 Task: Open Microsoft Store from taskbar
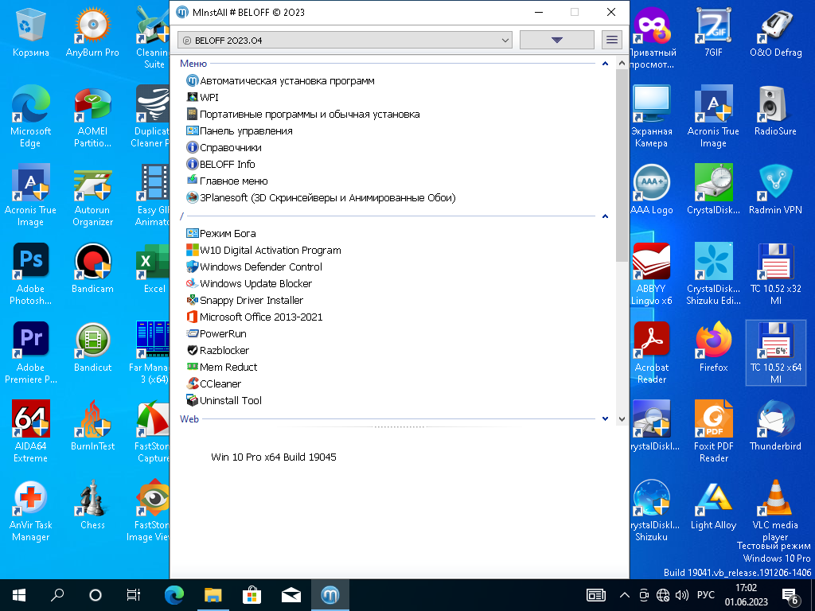point(252,595)
